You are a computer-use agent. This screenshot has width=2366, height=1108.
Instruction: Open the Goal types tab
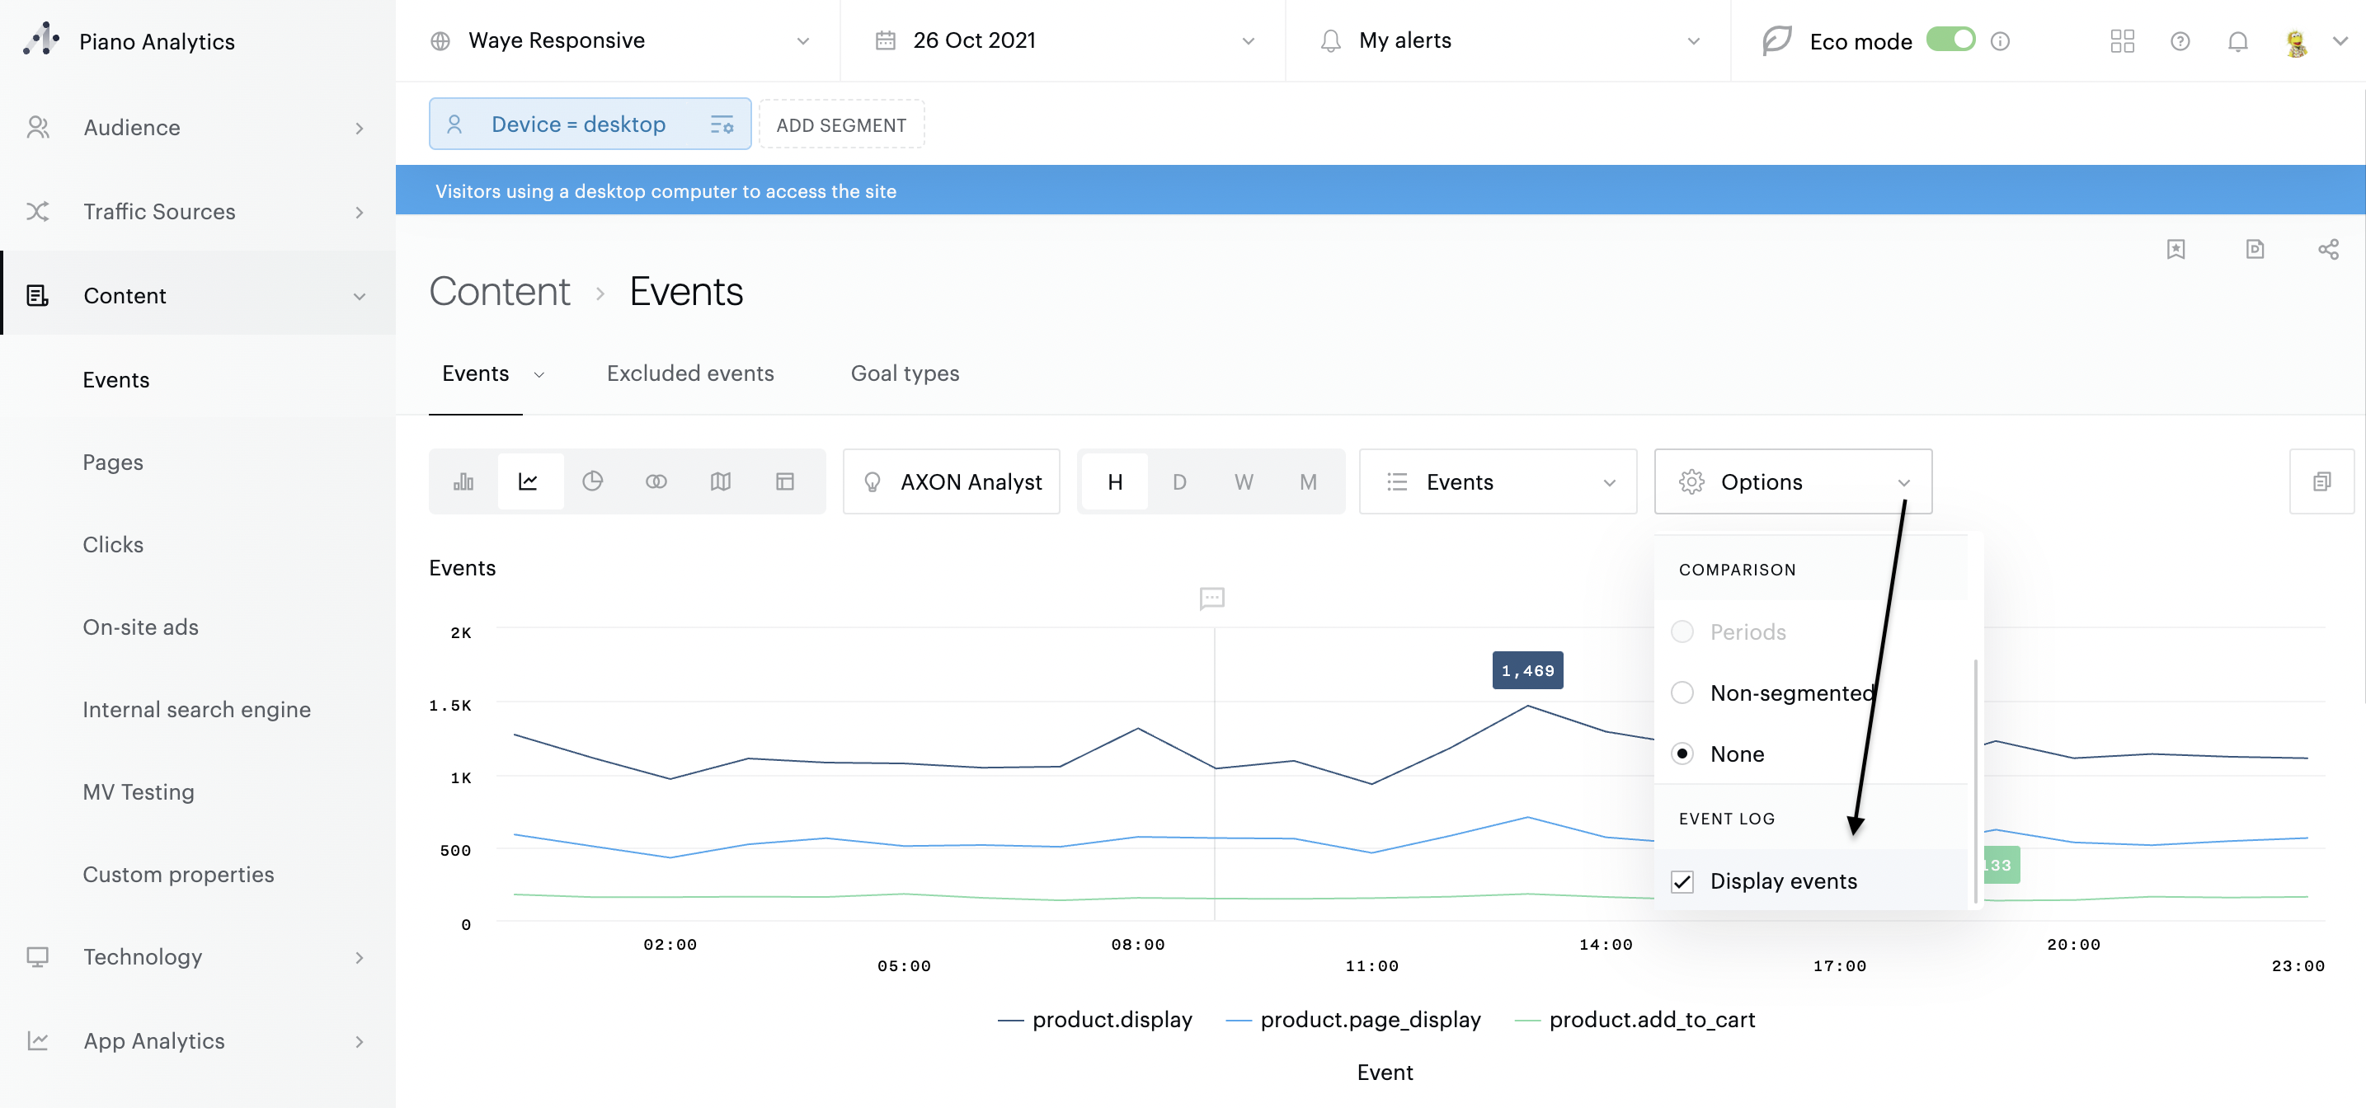(x=904, y=373)
